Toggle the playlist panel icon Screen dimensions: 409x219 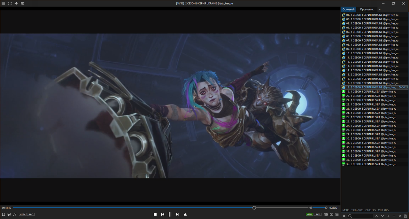(x=337, y=214)
